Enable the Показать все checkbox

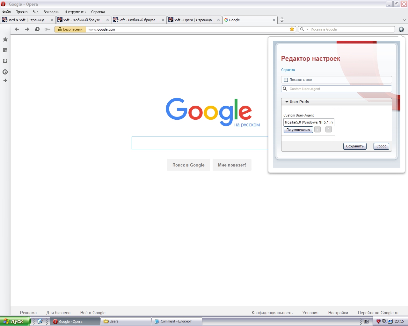(286, 80)
